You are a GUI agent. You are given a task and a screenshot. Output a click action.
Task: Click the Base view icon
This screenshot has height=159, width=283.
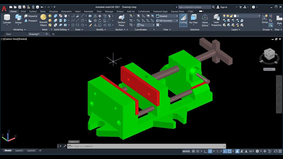click(x=279, y=20)
